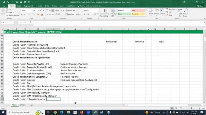Viewport: 206px width, 115px height.
Task: Toggle Bold formatting
Action: pos(22,14)
